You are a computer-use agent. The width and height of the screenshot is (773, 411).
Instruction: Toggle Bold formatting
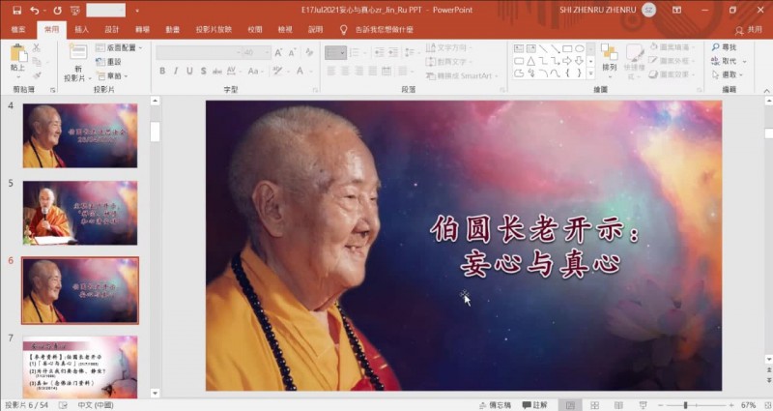(162, 71)
